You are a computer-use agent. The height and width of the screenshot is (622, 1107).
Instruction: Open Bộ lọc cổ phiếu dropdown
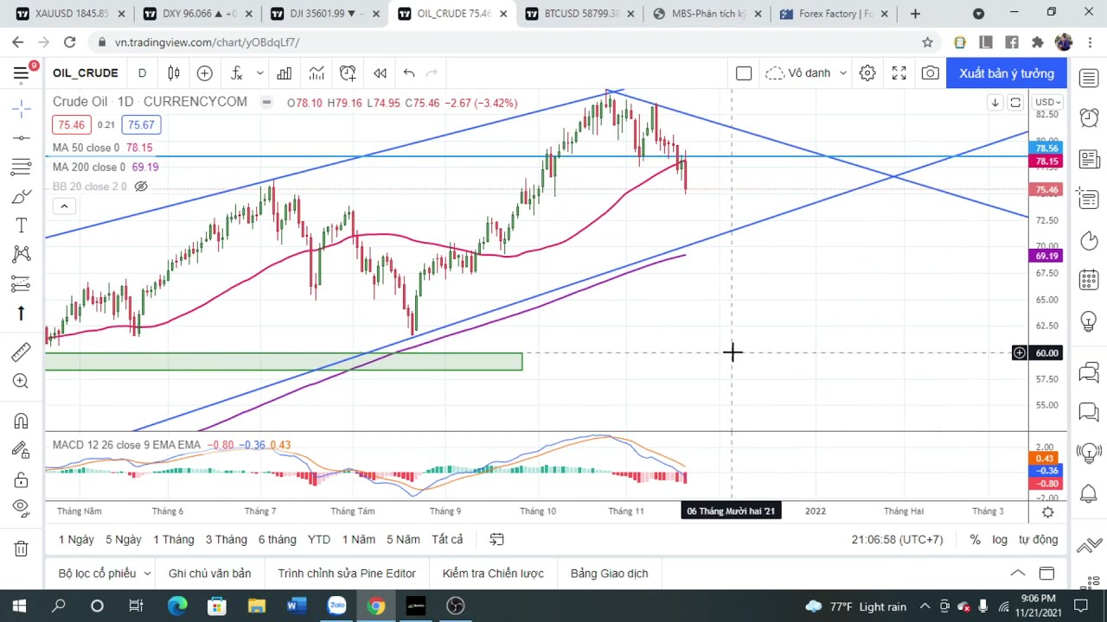[x=105, y=574]
